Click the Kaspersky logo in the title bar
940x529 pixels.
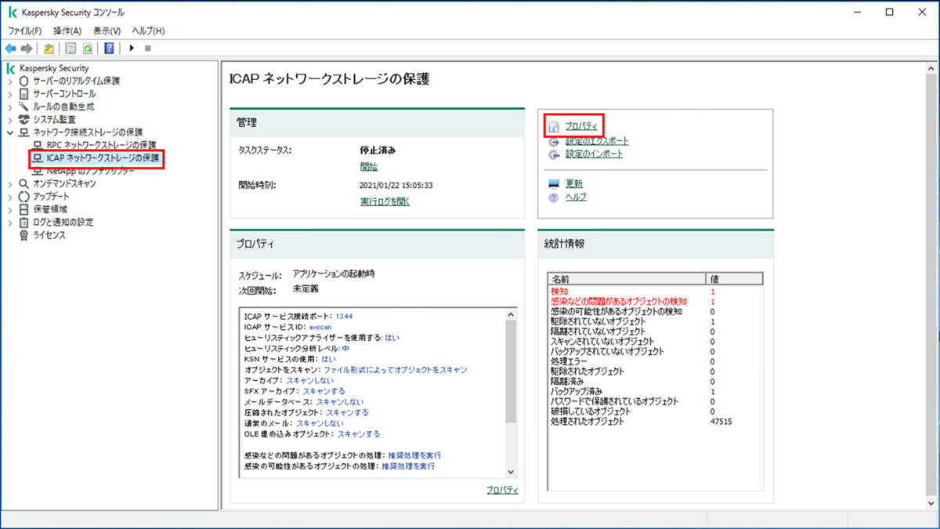(x=12, y=12)
